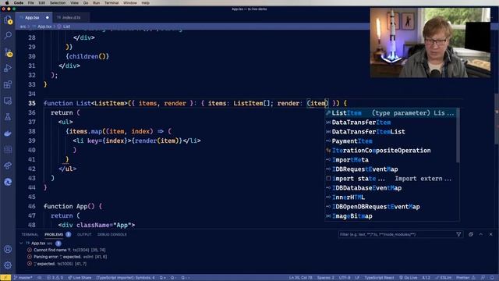Switch to the index.d.ts editor tab
499x281 pixels.
(71, 17)
